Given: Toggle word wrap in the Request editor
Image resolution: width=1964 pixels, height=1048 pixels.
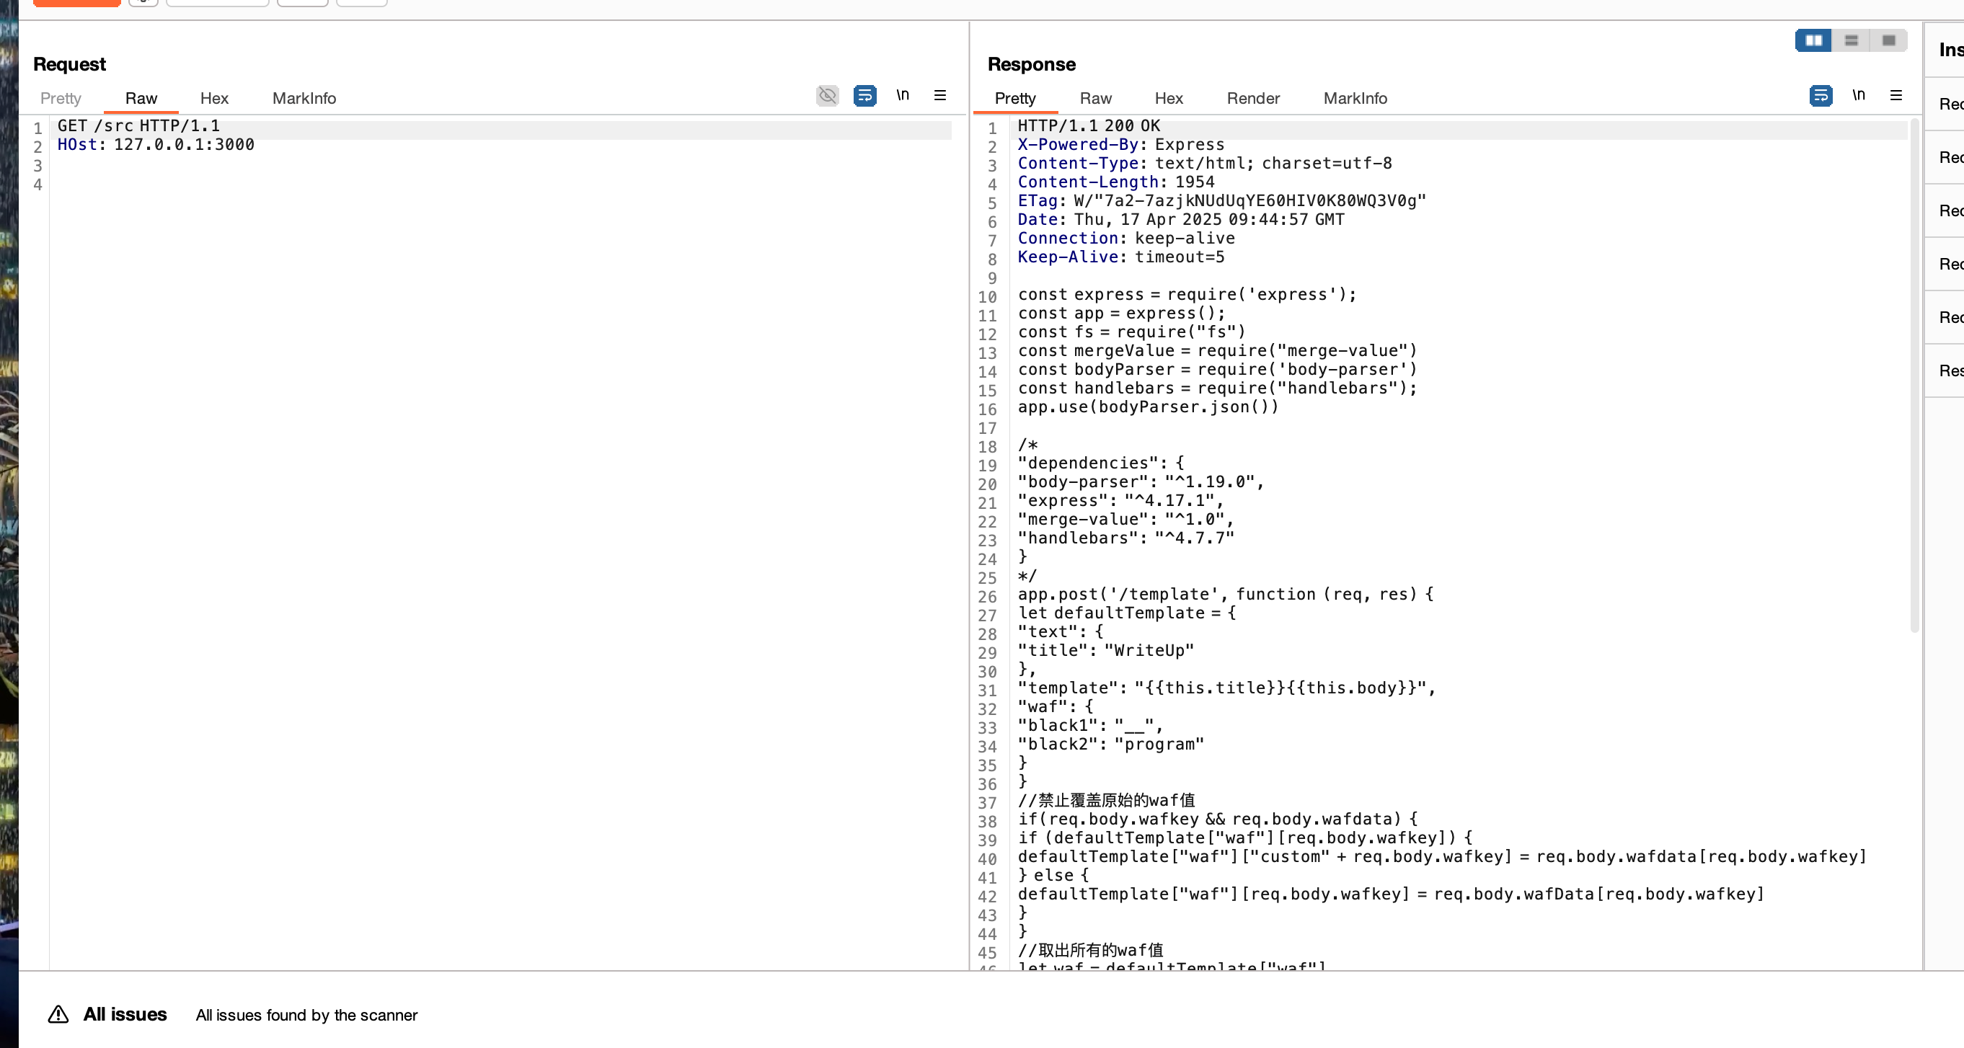Looking at the screenshot, I should (x=864, y=95).
